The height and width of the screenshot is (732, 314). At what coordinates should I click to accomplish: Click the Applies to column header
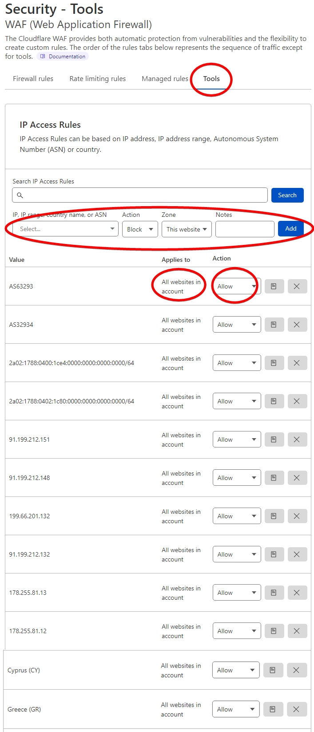click(x=176, y=260)
